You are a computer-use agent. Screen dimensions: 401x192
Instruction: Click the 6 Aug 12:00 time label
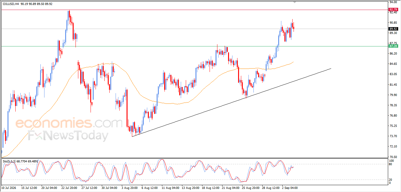[x=149, y=188]
